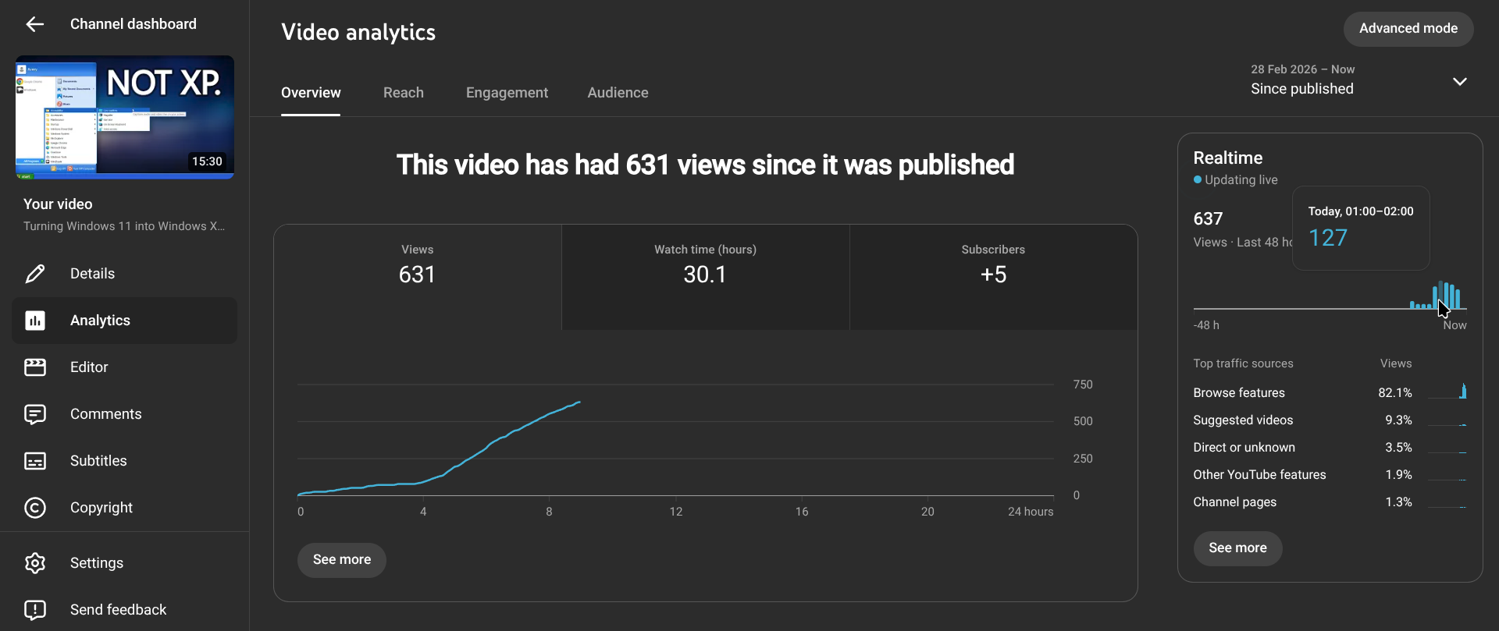Click the Comments speech bubble icon
1499x631 pixels.
[x=35, y=414]
